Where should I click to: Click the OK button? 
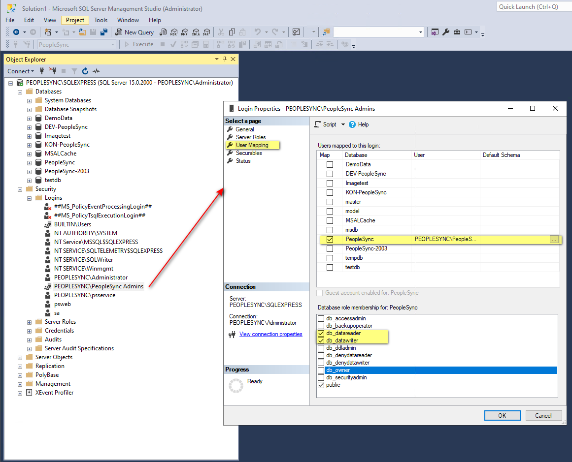point(503,416)
